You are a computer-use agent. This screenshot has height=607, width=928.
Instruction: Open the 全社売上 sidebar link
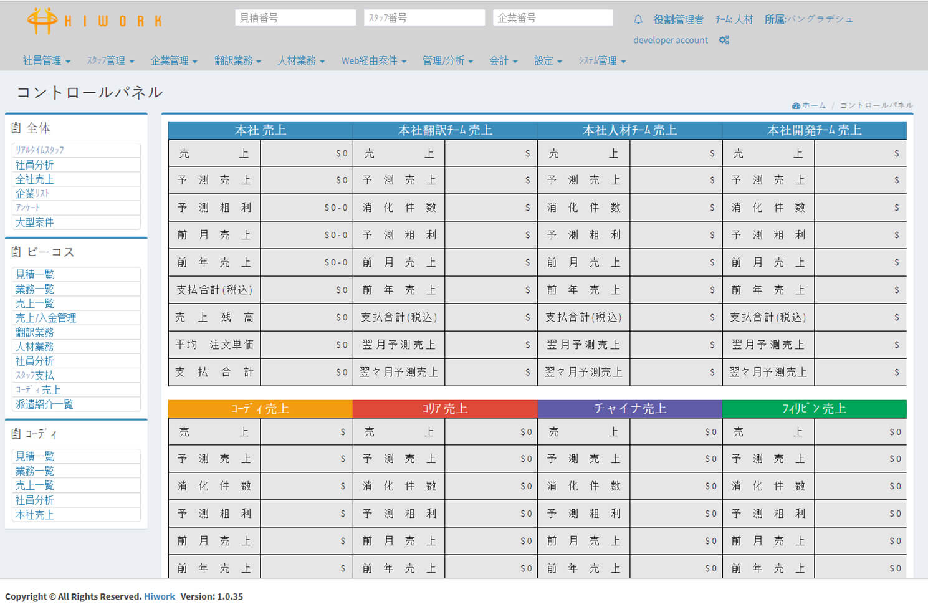tap(35, 179)
